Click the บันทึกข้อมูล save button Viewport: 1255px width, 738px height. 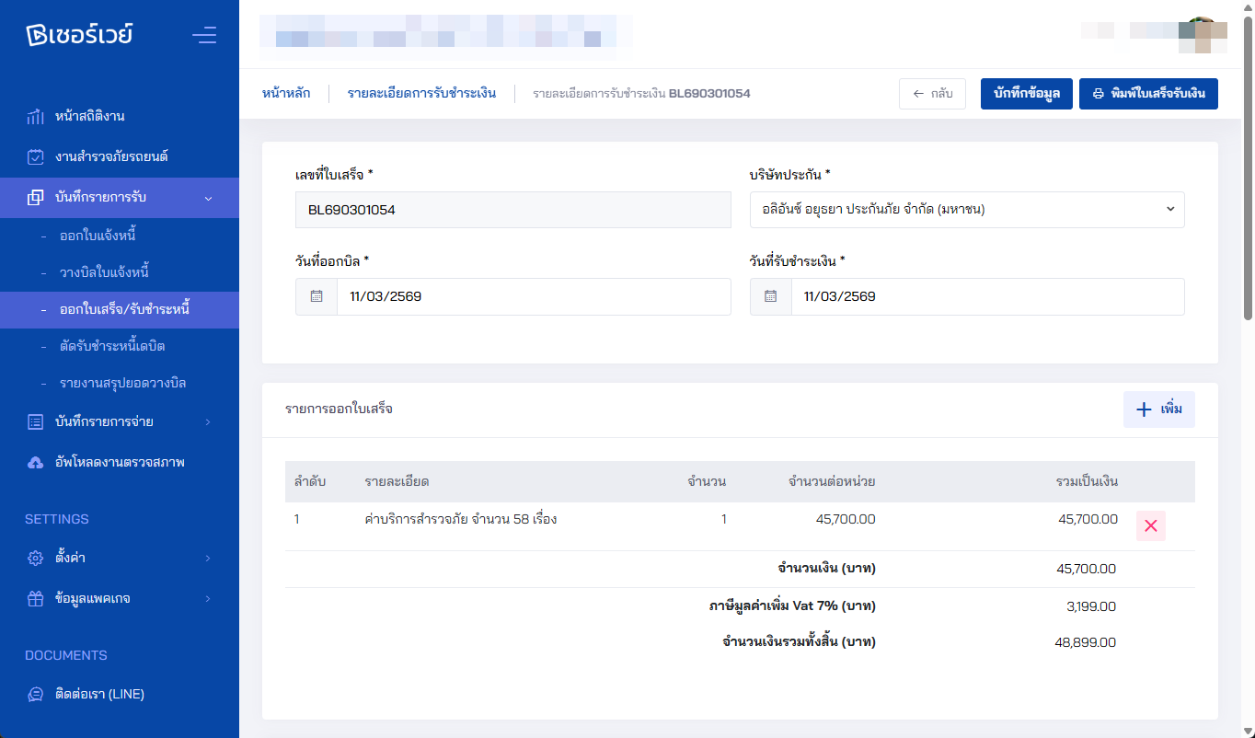1026,94
